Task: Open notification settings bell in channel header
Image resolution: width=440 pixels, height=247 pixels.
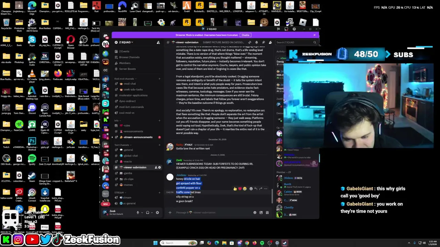Action: (256, 42)
